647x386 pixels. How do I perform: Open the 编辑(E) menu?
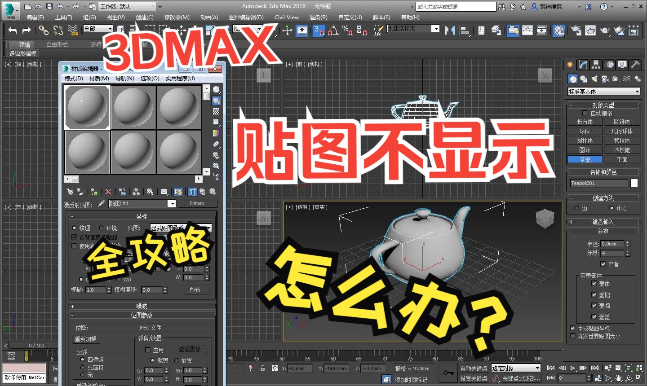click(x=35, y=17)
